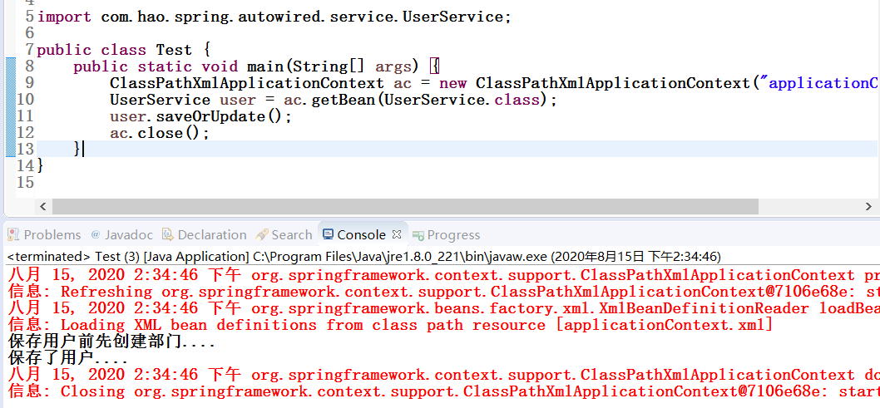Click 'Loading XML bean definitions' console line
The width and height of the screenshot is (880, 408).
(390, 325)
